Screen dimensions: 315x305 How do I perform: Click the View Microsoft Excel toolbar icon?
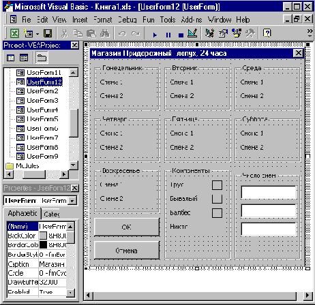pyautogui.click(x=14, y=33)
